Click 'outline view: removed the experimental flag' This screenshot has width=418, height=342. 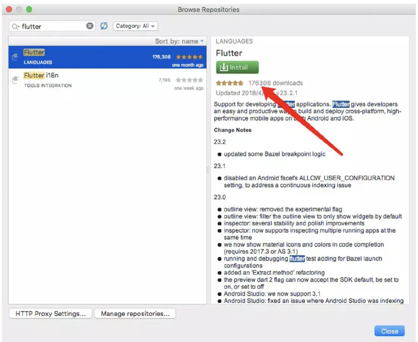pyautogui.click(x=283, y=209)
